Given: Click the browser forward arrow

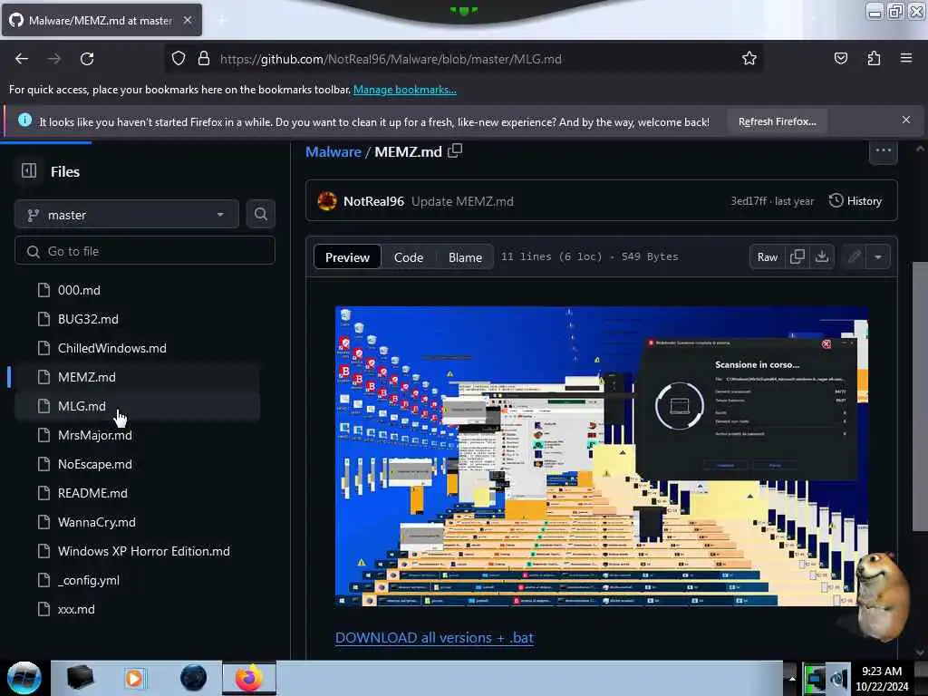Looking at the screenshot, I should [53, 59].
